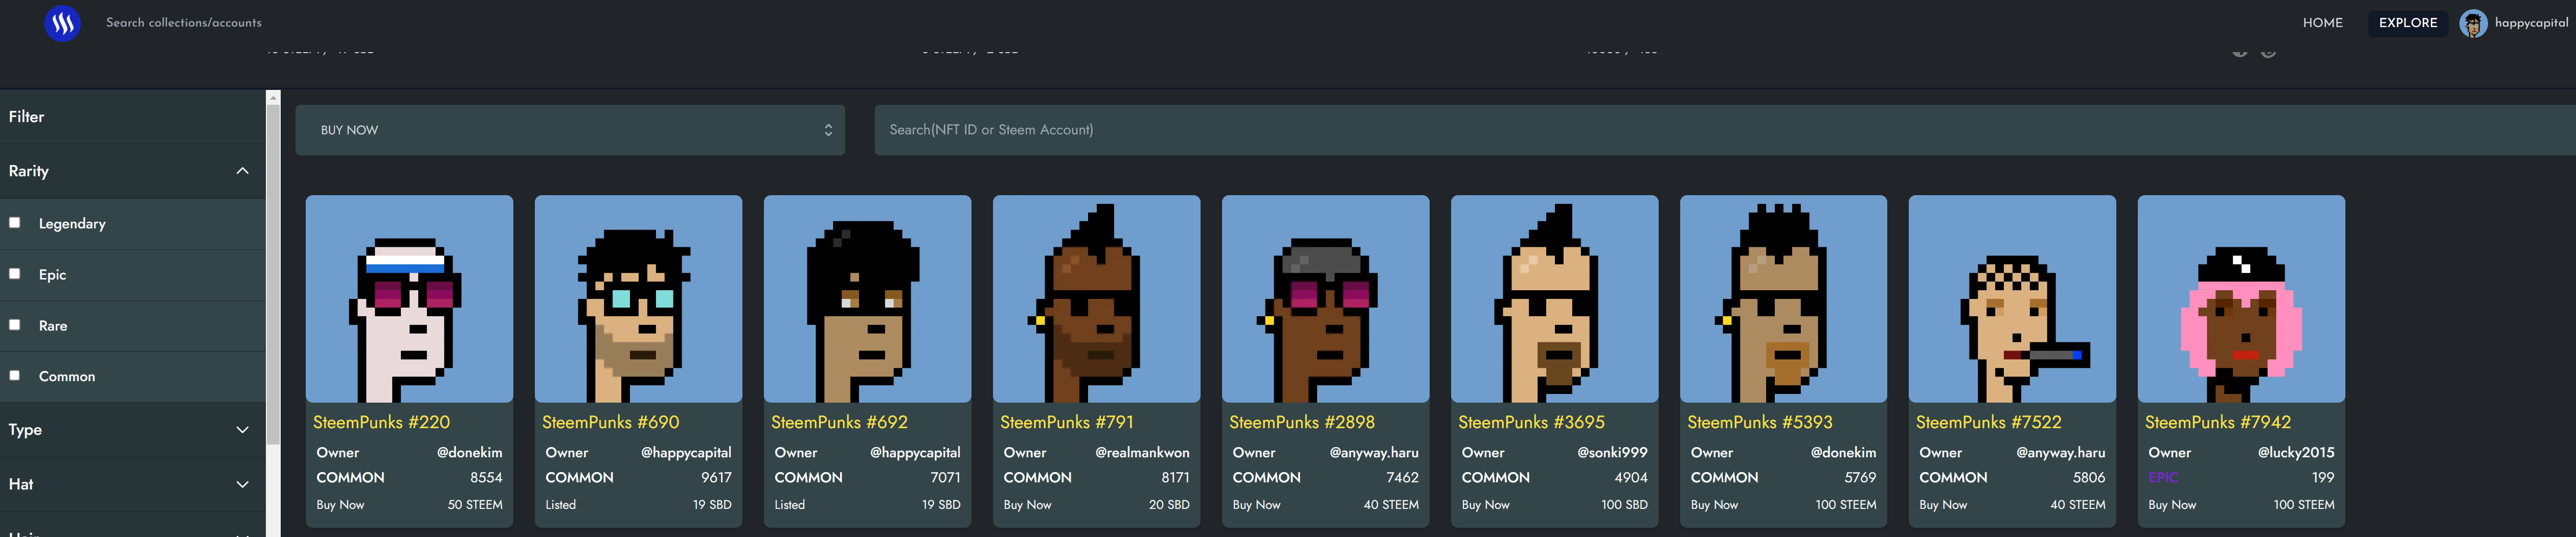The width and height of the screenshot is (2576, 537).
Task: Click the Steem logo icon
Action: 63,22
